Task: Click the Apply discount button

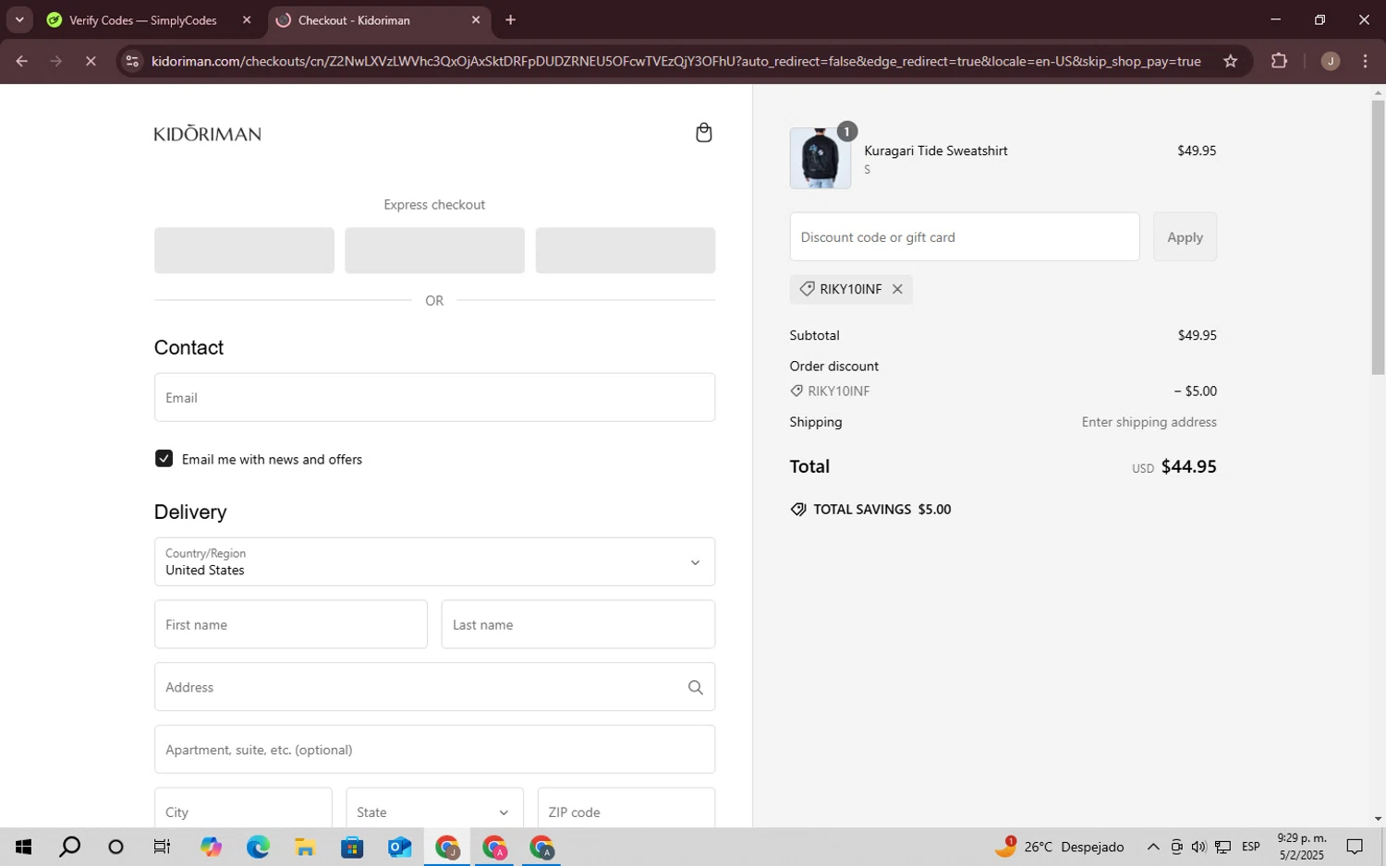Action: click(1185, 237)
